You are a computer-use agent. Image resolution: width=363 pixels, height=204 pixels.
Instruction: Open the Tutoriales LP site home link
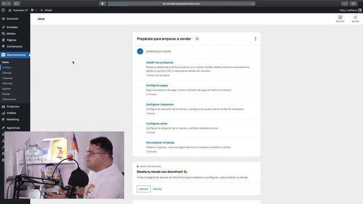18,10
